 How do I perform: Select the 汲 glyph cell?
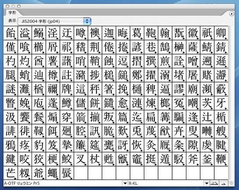11,117
